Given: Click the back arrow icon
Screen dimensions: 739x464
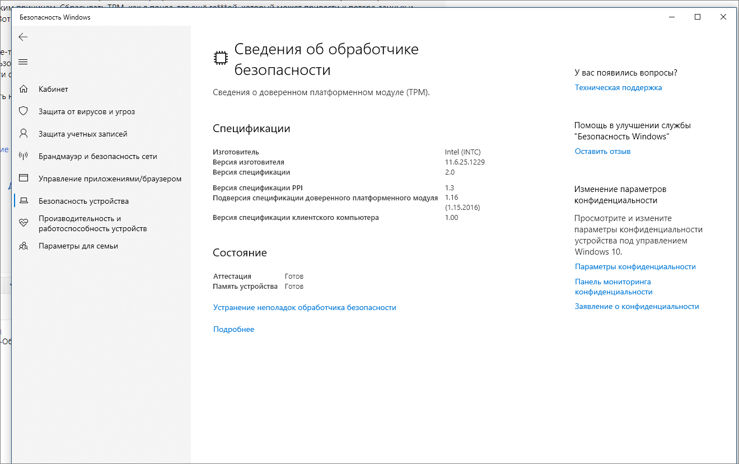Looking at the screenshot, I should point(23,37).
